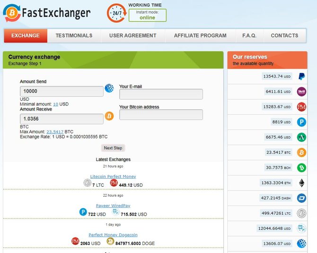
Task: Focus the Your Bitcoin address field
Action: pos(161,114)
